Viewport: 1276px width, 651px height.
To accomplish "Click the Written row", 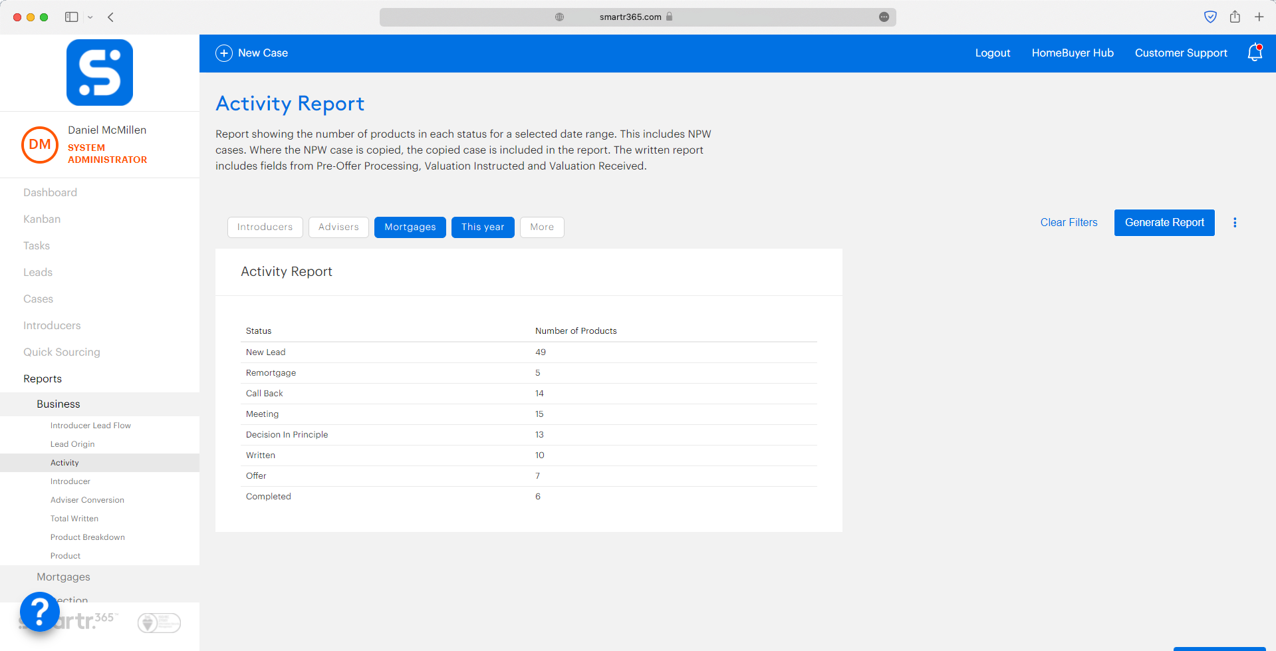I will coord(529,456).
